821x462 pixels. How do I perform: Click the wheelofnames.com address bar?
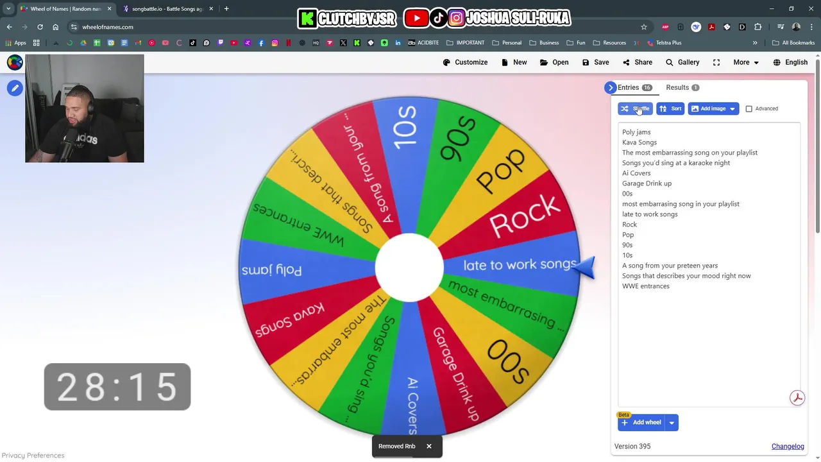(359, 27)
